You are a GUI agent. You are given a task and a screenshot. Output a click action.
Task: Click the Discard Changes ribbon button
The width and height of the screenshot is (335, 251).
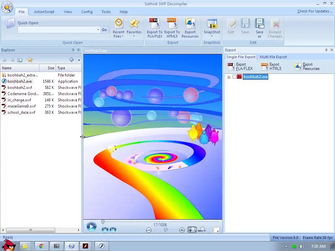275,28
